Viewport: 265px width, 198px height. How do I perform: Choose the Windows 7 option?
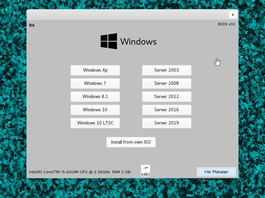coord(95,83)
